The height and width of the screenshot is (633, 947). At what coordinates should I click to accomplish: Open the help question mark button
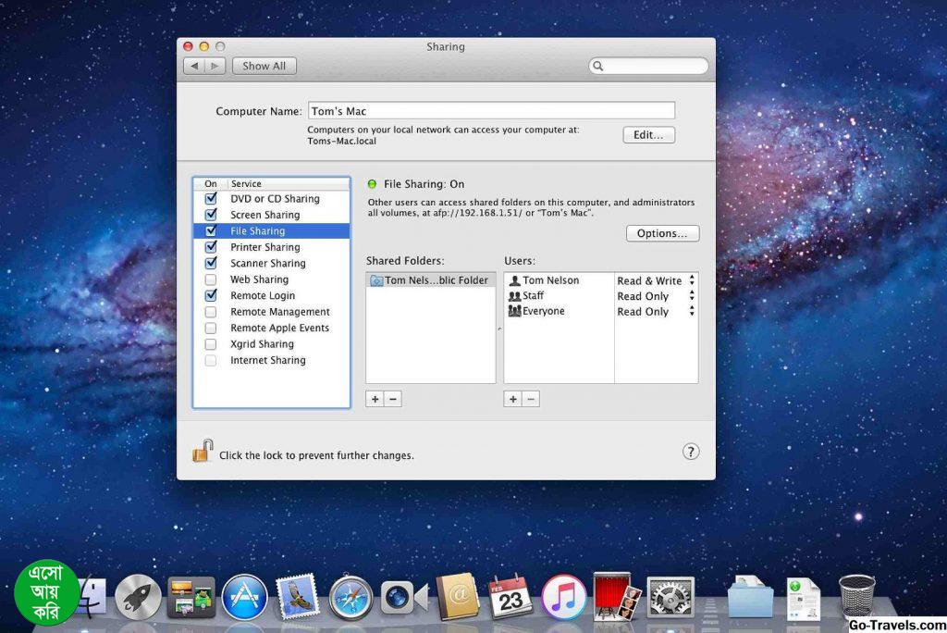point(691,452)
